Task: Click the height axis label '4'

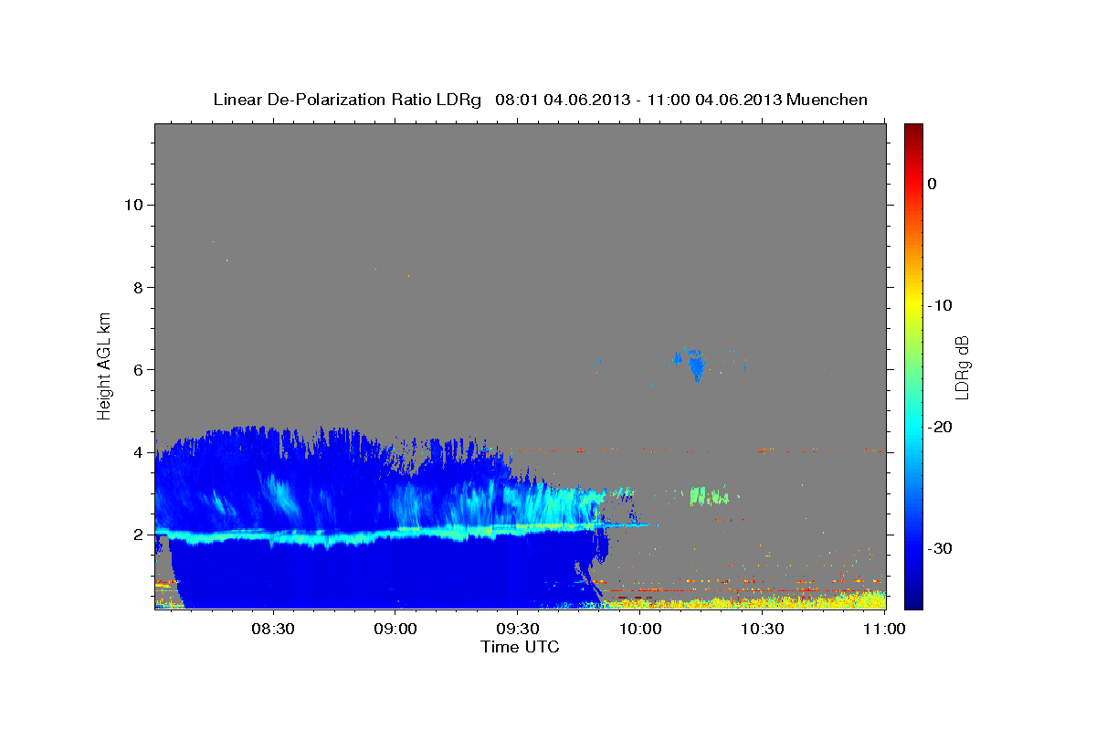Action: pos(138,452)
